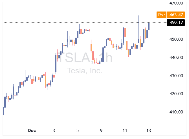Click the Pre pre-market badge

coord(161,15)
